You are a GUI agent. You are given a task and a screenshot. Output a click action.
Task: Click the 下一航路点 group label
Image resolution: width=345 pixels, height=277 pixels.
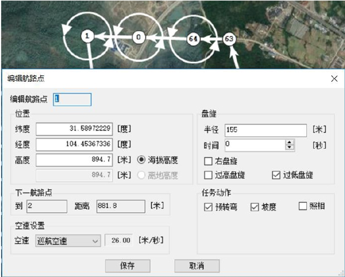point(34,193)
